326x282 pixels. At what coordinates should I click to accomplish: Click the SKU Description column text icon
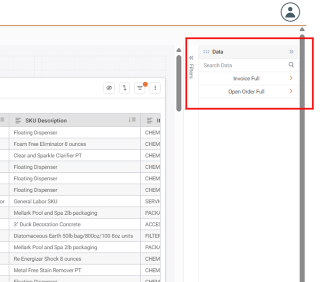[18, 121]
